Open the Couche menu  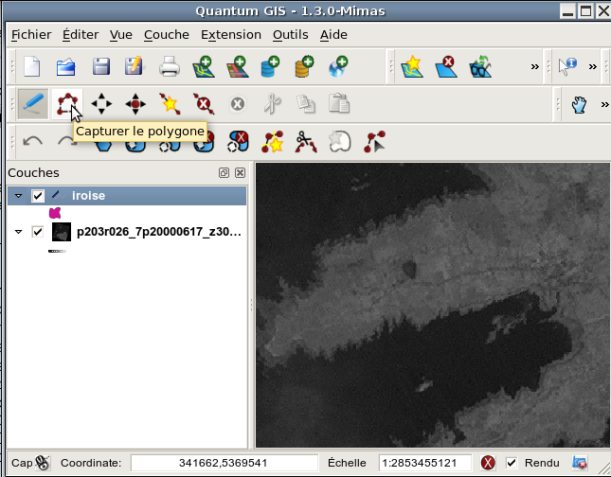(x=167, y=35)
